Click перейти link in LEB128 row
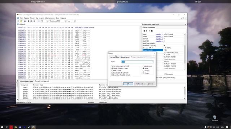This screenshot has height=129, width=231. [x=159, y=39]
